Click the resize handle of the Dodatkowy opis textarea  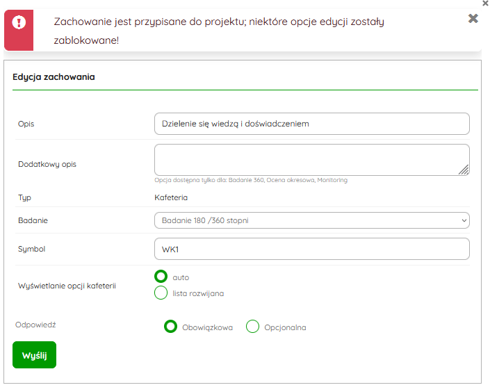tap(464, 169)
